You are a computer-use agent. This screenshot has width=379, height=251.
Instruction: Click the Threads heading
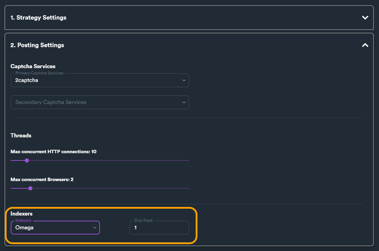pos(21,135)
